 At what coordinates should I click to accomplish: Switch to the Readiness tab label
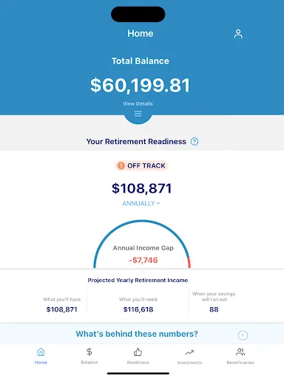point(138,362)
